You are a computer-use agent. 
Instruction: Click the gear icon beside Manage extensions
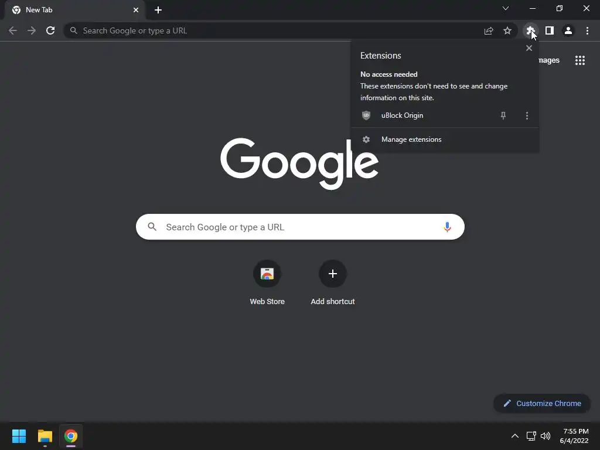coord(366,139)
